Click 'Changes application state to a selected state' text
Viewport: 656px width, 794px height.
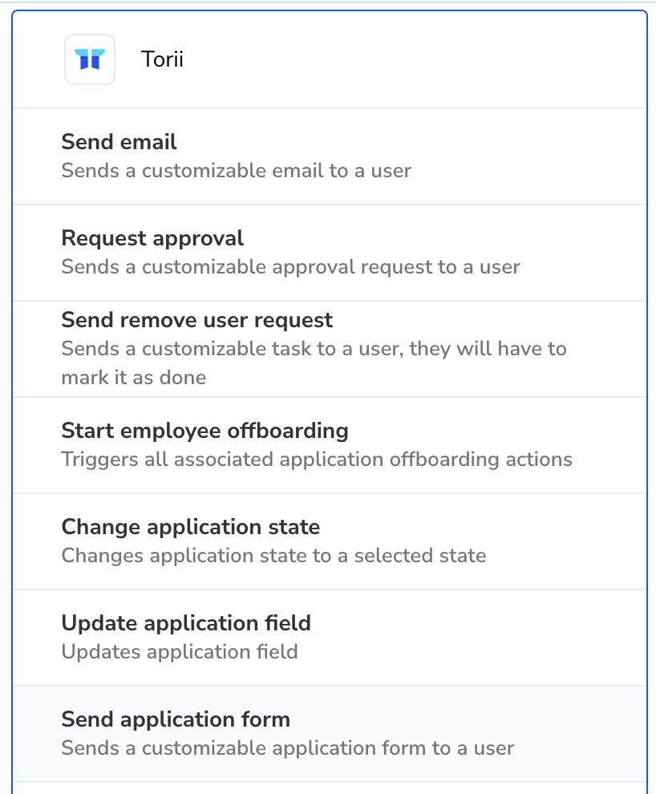tap(273, 556)
